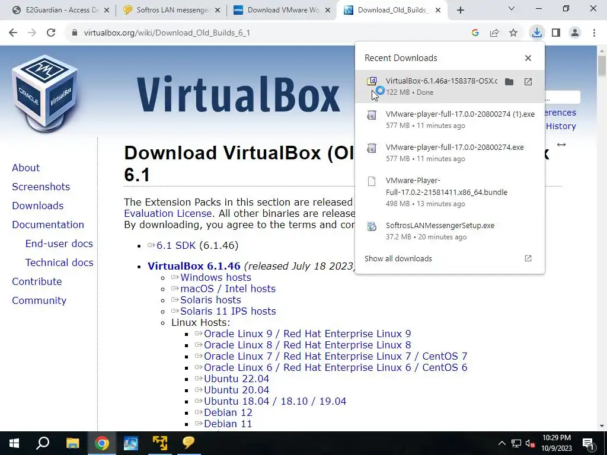This screenshot has width=607, height=455.
Task: Show VirtualBox download in folder
Action: [x=509, y=82]
